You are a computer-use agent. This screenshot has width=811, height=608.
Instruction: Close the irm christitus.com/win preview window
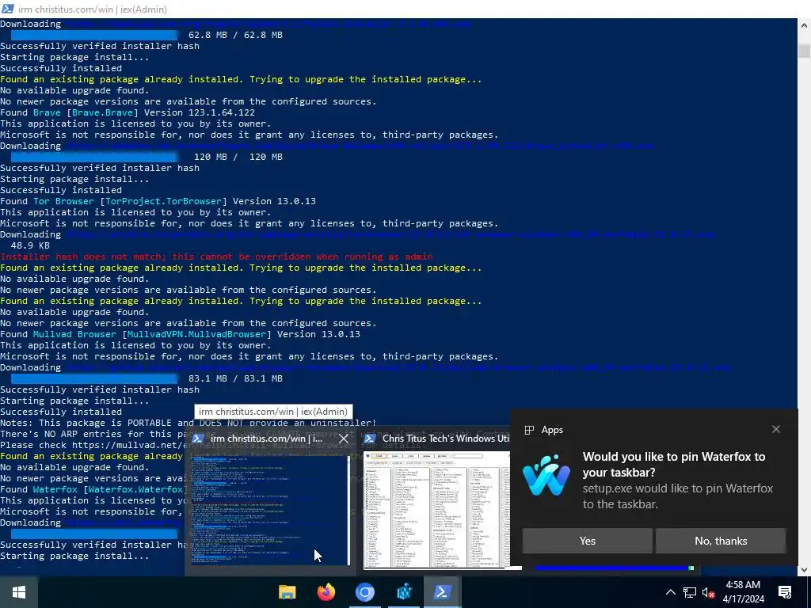[344, 439]
